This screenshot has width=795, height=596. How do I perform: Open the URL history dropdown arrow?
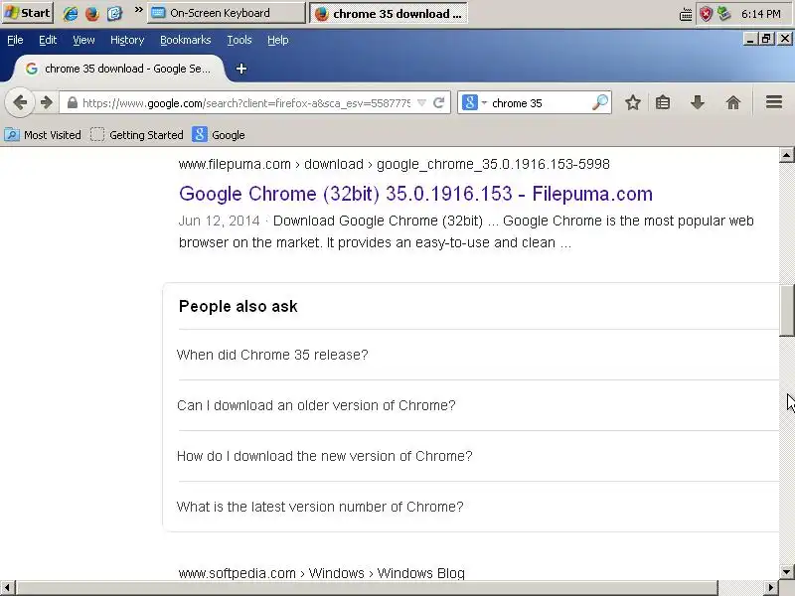(x=421, y=103)
